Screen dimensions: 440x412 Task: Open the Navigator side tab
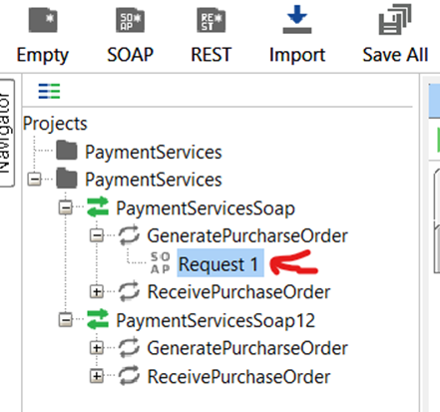coord(6,133)
